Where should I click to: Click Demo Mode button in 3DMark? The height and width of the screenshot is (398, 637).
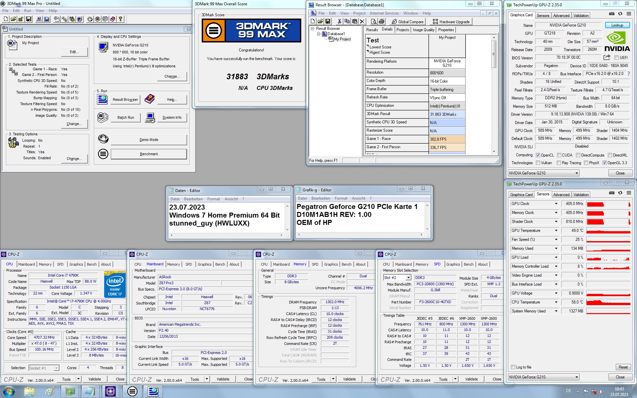point(149,140)
